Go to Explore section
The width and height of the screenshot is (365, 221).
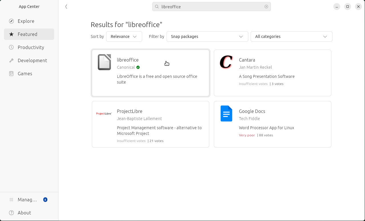(x=29, y=21)
